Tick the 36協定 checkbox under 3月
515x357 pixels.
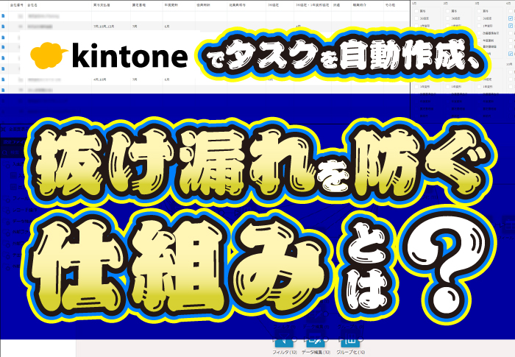pyautogui.click(x=479, y=18)
